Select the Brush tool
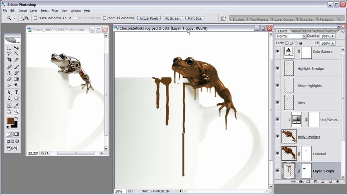The width and height of the screenshot is (347, 195). pyautogui.click(x=16, y=67)
